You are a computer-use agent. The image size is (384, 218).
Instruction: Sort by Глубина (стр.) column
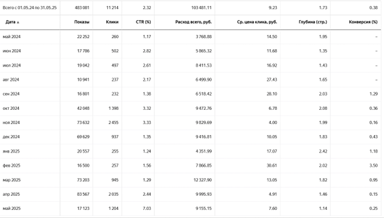(312, 22)
